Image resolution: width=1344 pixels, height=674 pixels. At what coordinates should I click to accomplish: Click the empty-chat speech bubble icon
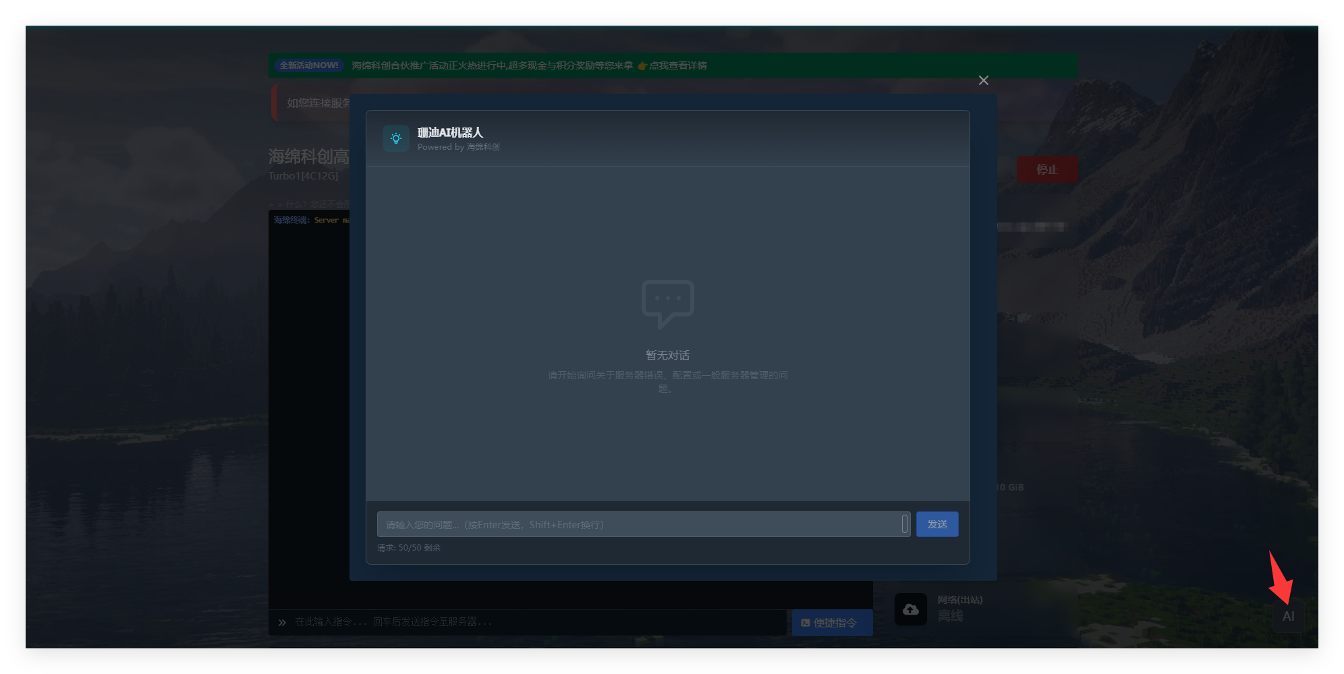(x=667, y=304)
